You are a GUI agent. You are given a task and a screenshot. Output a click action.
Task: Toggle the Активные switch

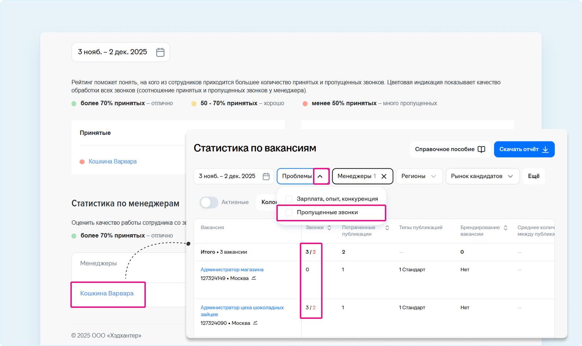(x=209, y=202)
